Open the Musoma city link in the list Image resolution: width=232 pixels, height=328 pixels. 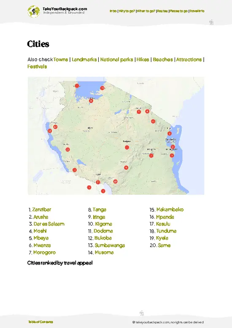click(104, 252)
